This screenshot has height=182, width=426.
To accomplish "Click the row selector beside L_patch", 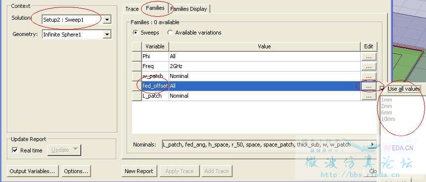I will coord(137,96).
